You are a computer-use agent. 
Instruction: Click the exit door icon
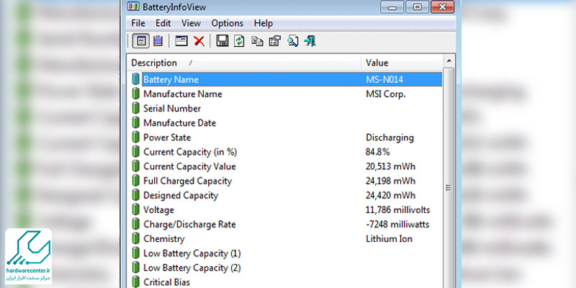click(310, 41)
